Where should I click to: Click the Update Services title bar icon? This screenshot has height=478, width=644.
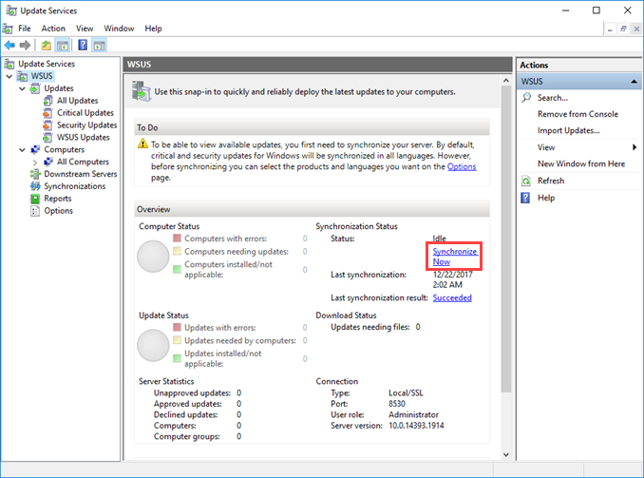point(11,10)
